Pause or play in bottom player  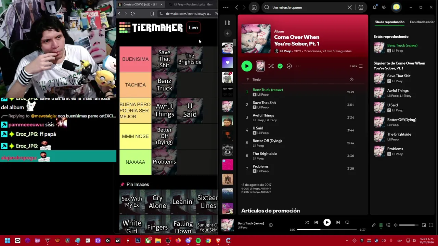327,222
